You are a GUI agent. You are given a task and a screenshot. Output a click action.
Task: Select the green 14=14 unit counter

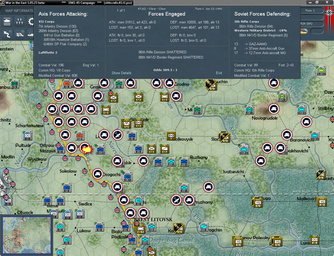(321, 71)
